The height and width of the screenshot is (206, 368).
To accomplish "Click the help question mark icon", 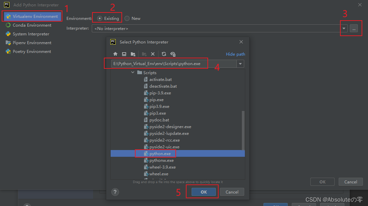I will [x=115, y=192].
